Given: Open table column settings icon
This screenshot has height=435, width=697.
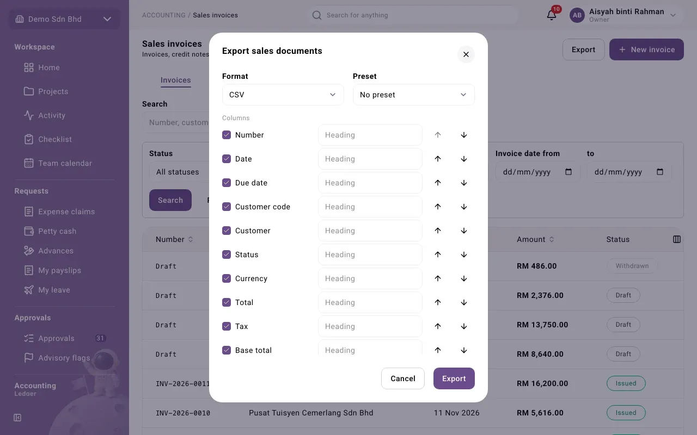Looking at the screenshot, I should coord(677,239).
